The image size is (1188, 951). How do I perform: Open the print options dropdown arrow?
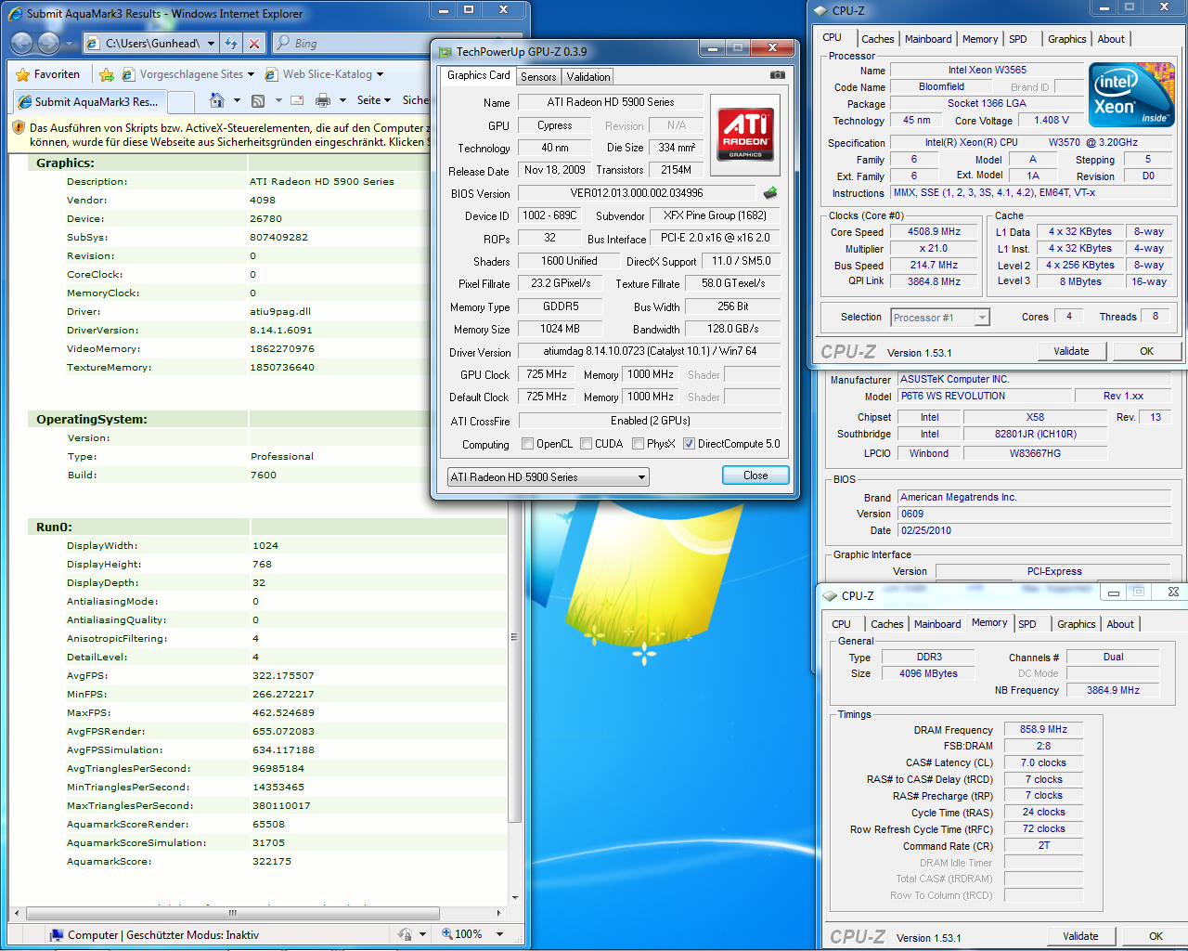tap(342, 100)
